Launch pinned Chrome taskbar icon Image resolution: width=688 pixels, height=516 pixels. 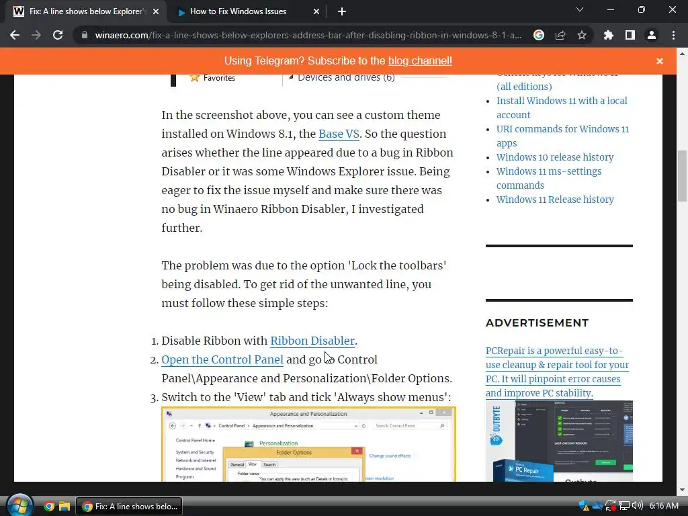click(x=48, y=507)
